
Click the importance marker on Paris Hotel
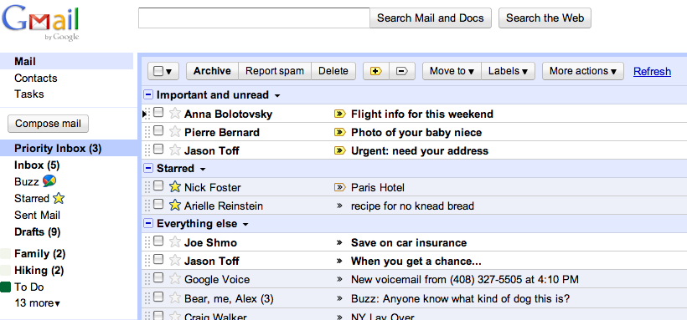pos(339,187)
